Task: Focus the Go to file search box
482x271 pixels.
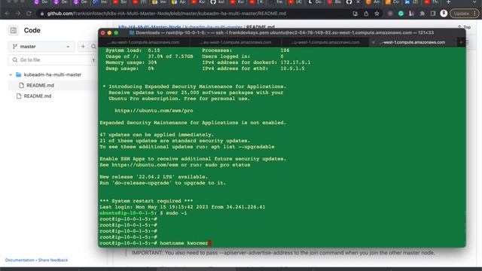Action: 53,60
